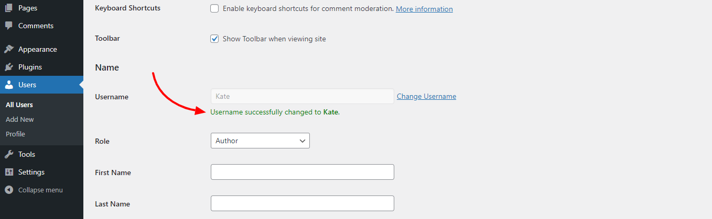Screen dimensions: 712x219
Task: Open the All Users submenu item
Action: tap(19, 105)
